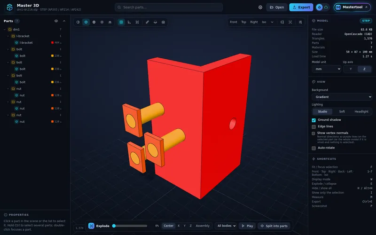Viewport: 376px width, 235px height.
Task: Open the Background Gradient dropdown
Action: [x=342, y=97]
